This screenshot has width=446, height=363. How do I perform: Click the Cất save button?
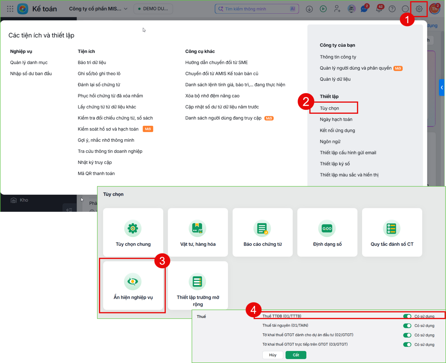point(296,355)
